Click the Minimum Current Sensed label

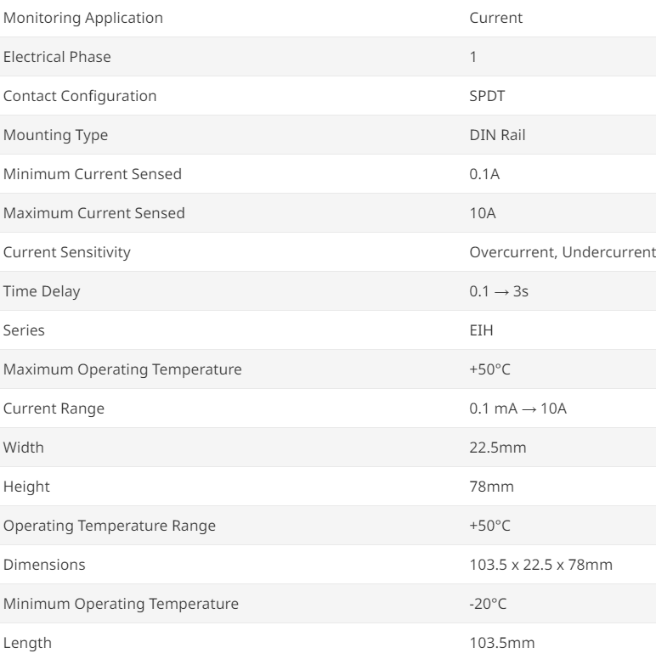click(93, 174)
